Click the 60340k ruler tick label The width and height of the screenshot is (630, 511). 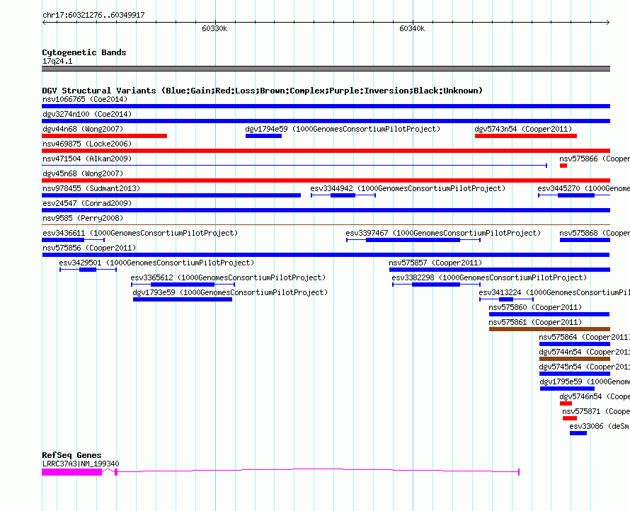[412, 28]
